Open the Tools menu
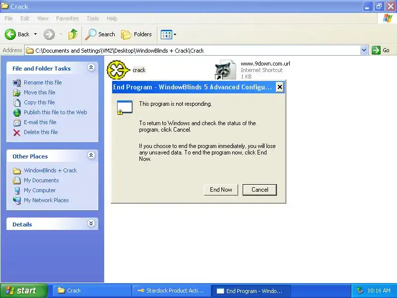The image size is (397, 298). pyautogui.click(x=93, y=18)
